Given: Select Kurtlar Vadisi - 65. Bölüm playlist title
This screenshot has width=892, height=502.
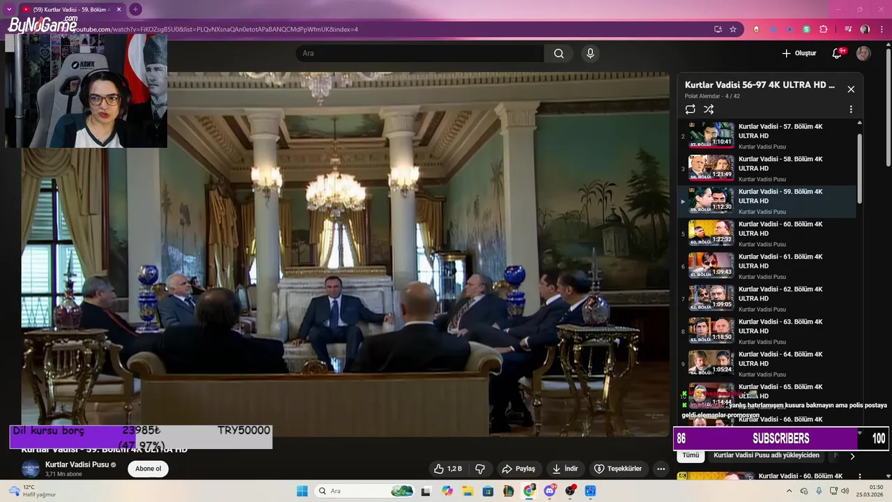Looking at the screenshot, I should tap(780, 391).
